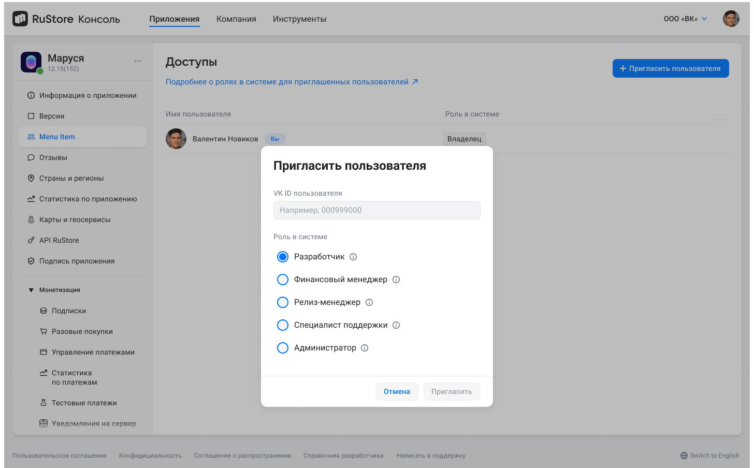This screenshot has height=468, width=754.
Task: Click the info icon next to Релиз-менеджер
Action: (x=369, y=302)
